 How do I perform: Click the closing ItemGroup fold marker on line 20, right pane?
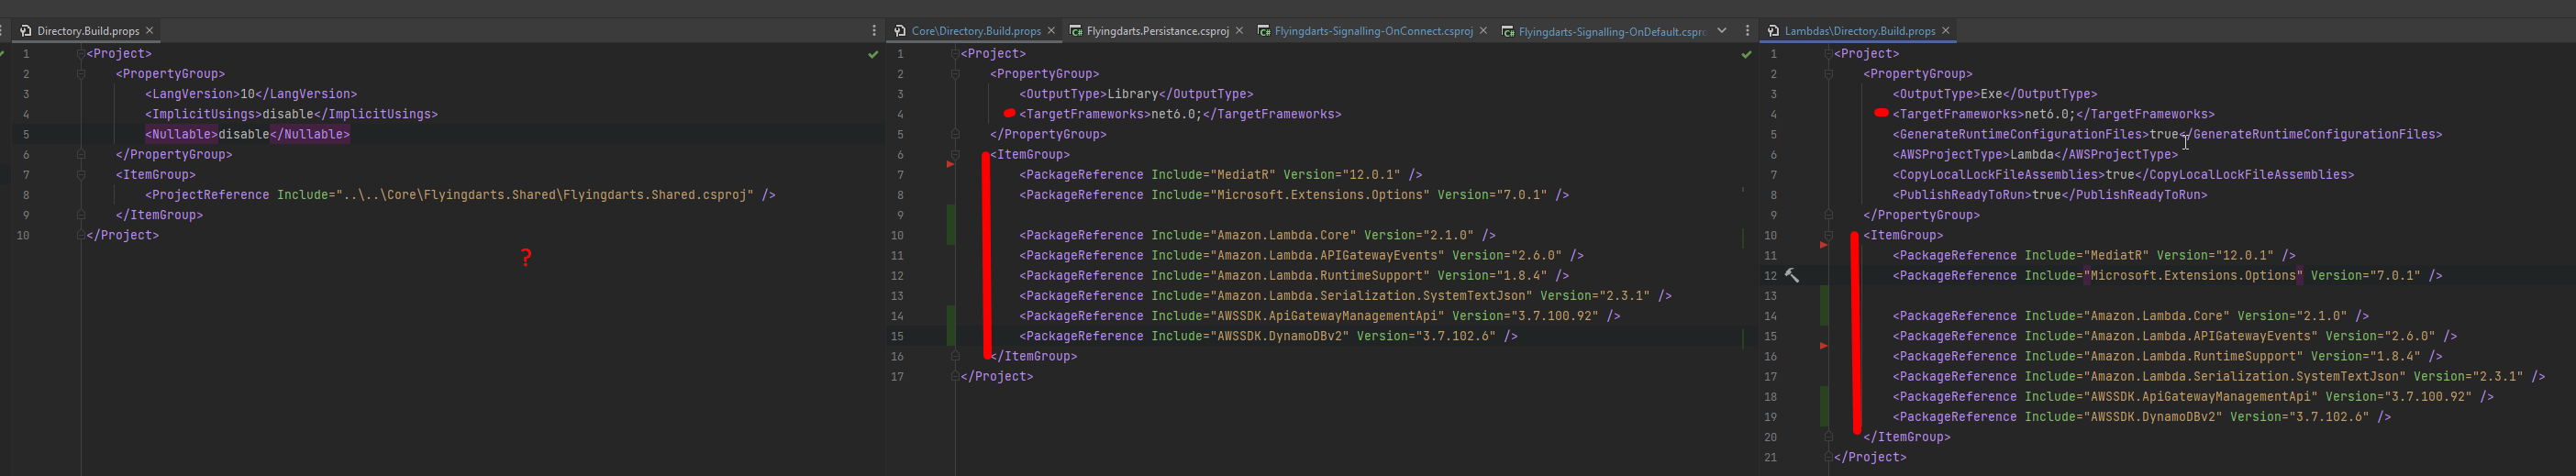[1828, 437]
